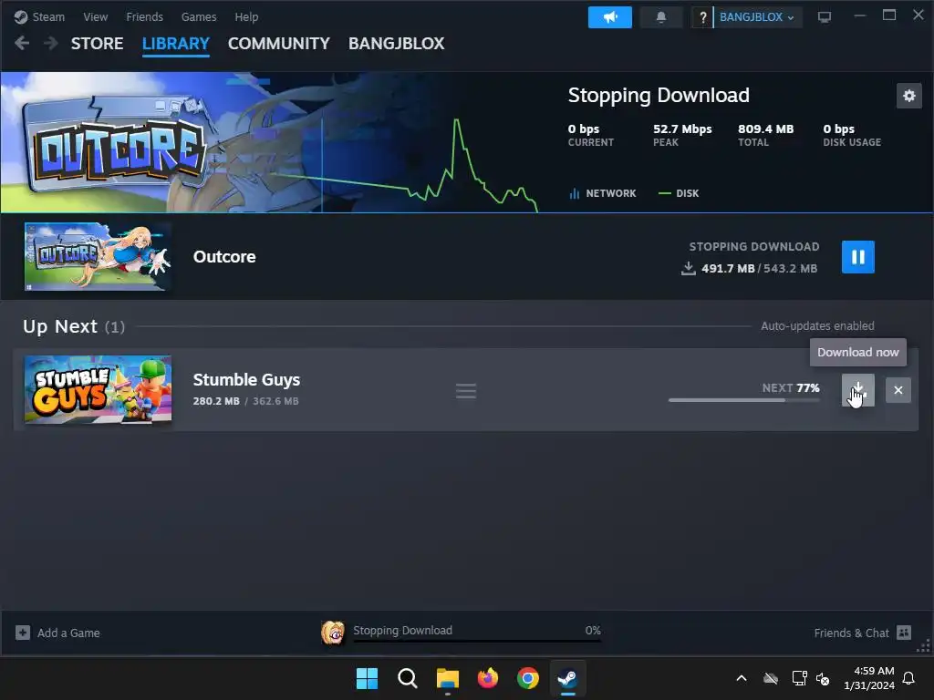Switch to the LIBRARY tab

tap(176, 44)
